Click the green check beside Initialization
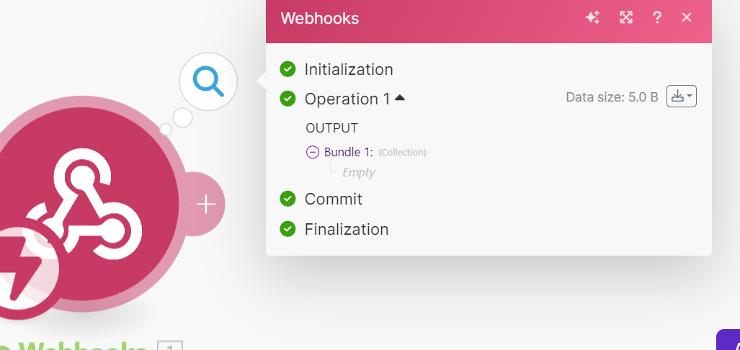The width and height of the screenshot is (740, 350). 287,69
